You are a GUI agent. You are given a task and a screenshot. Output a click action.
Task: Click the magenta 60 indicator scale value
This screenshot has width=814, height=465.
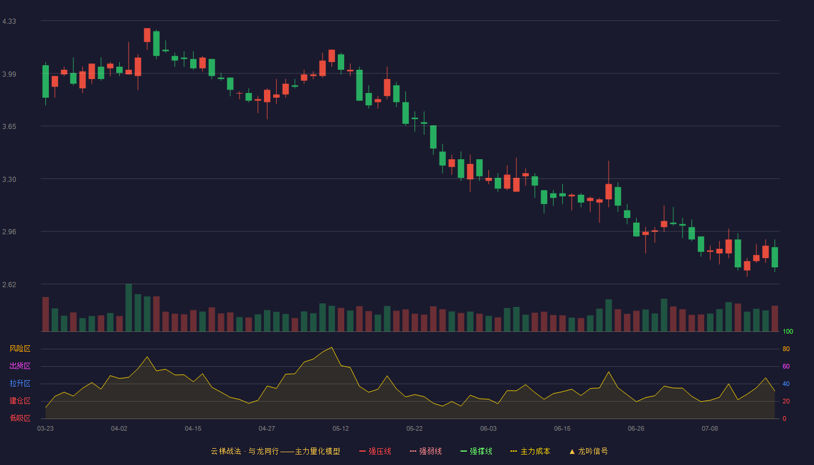786,367
